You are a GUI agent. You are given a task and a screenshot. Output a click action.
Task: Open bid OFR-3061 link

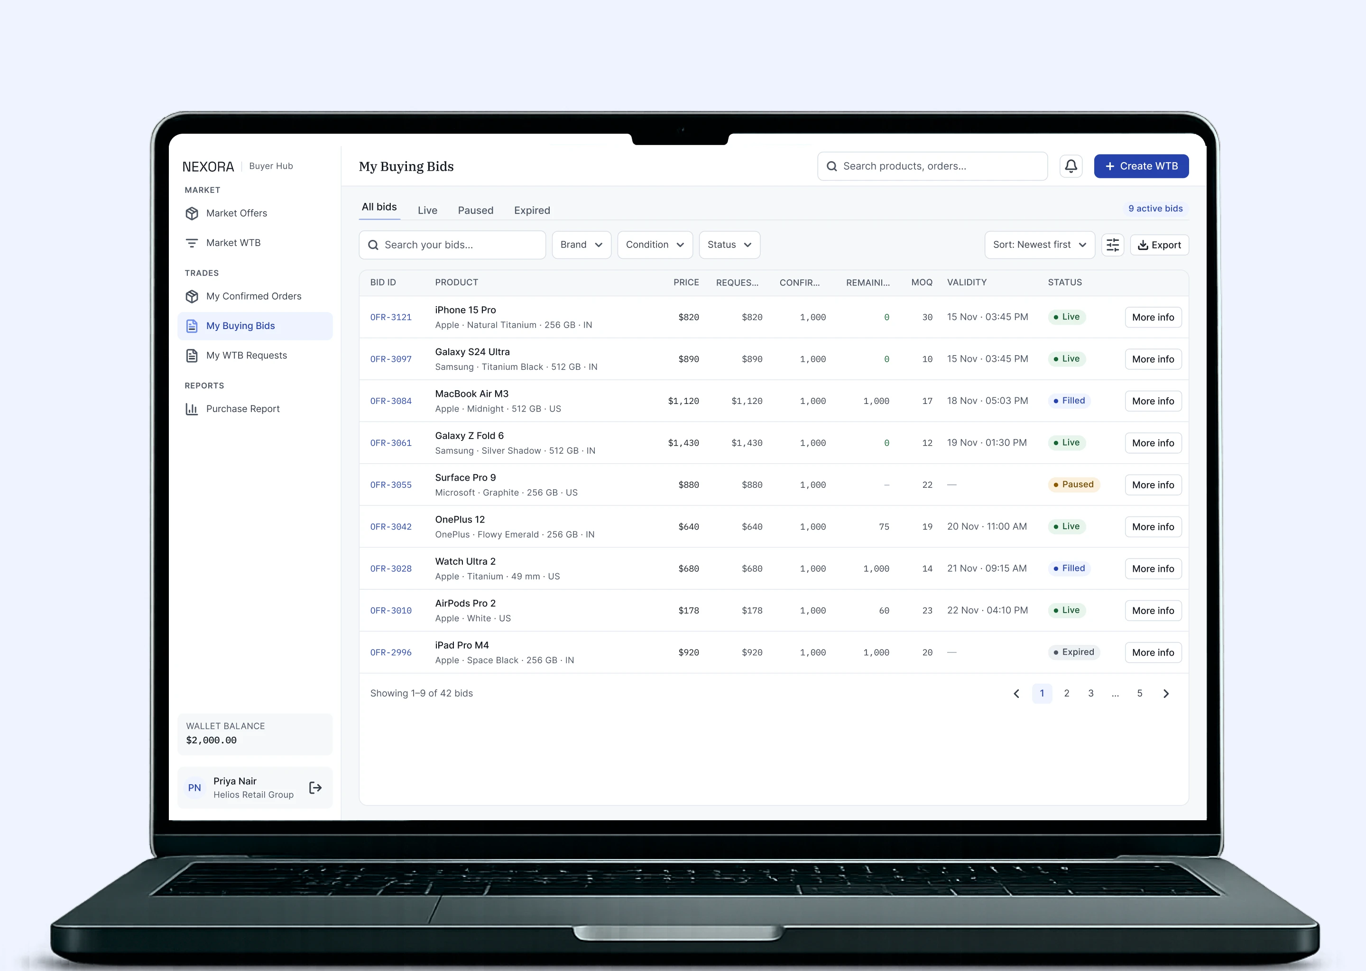390,443
